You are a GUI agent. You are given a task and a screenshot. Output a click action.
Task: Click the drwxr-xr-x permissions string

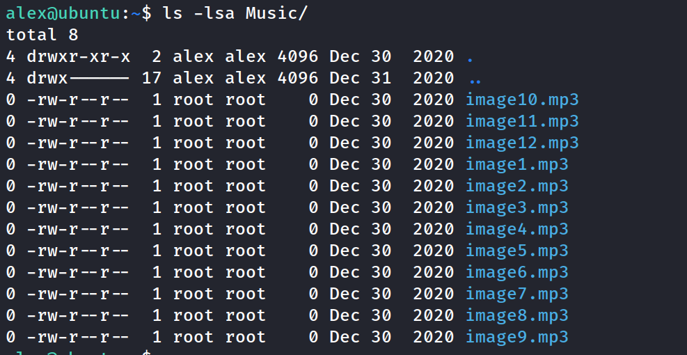tap(79, 56)
